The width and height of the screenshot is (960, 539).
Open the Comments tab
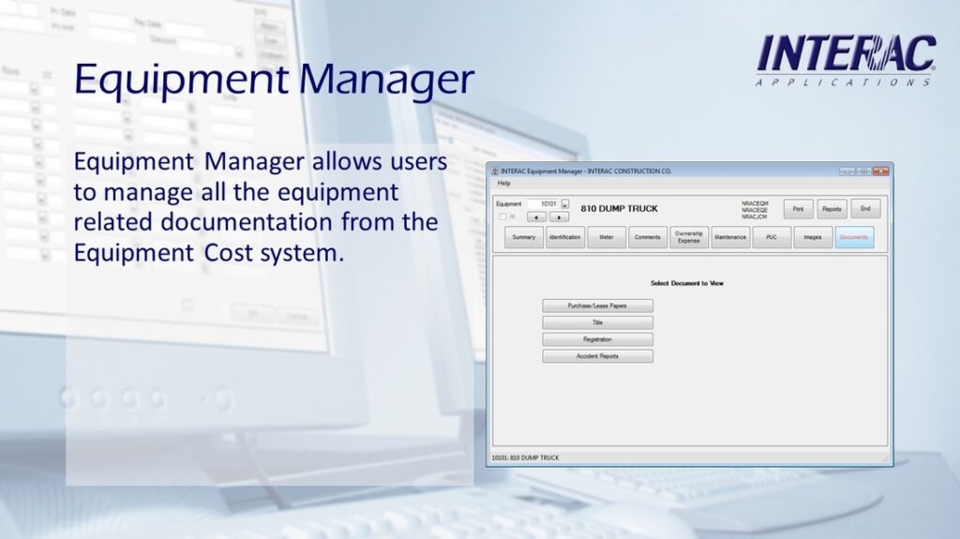(648, 237)
